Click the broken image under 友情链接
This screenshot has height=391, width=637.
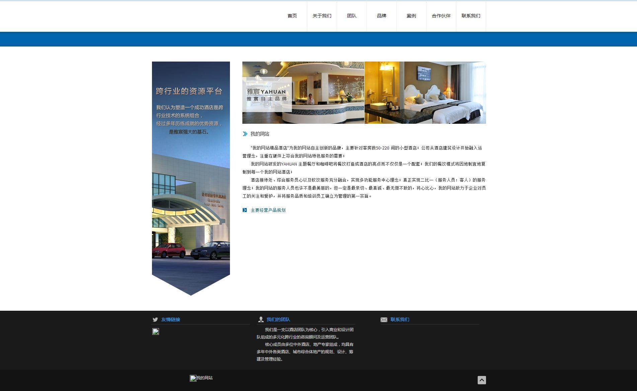[156, 331]
